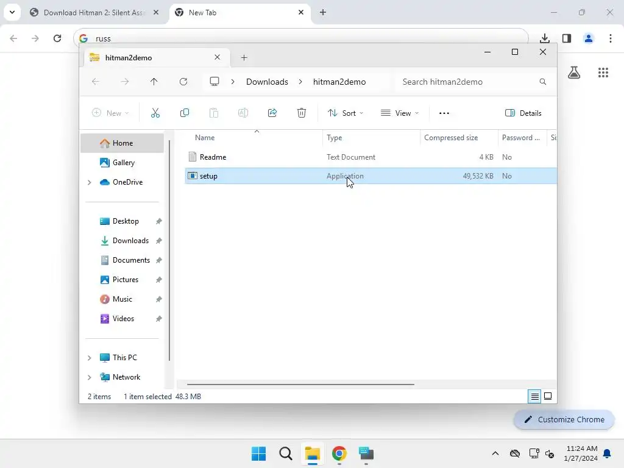
Task: Toggle the Details pane button
Action: 523,113
